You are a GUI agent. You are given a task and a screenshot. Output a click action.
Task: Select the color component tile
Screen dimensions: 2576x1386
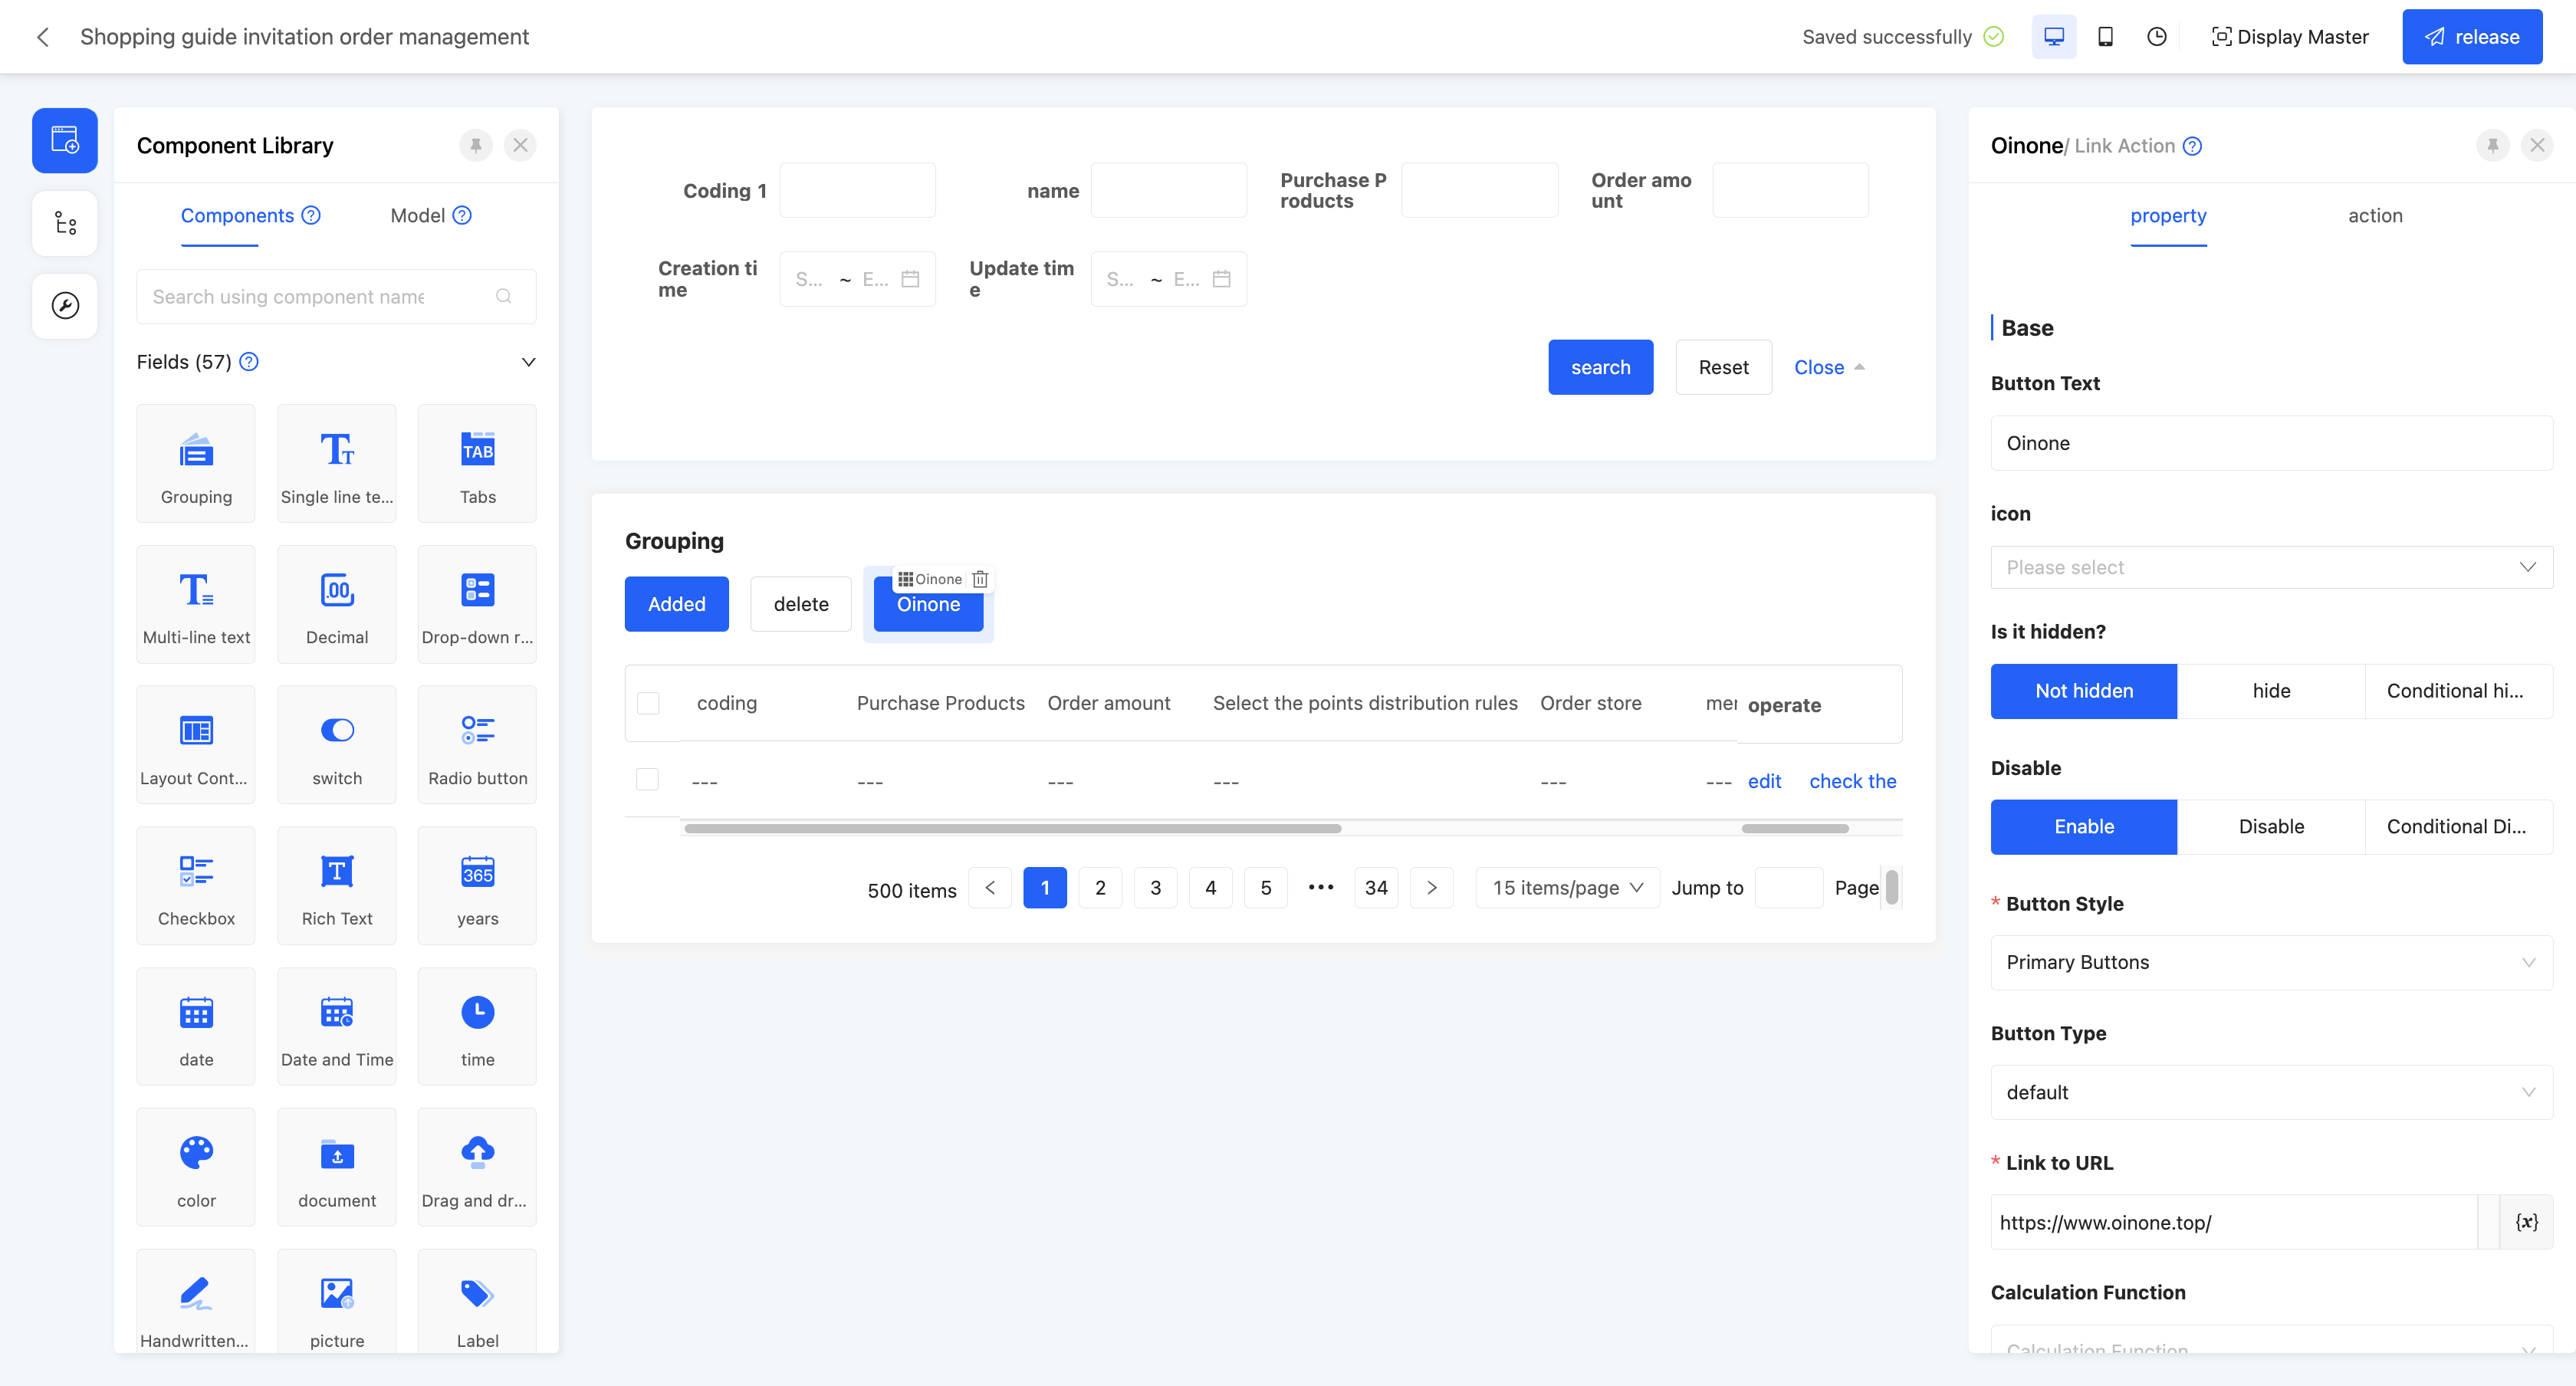click(x=196, y=1167)
